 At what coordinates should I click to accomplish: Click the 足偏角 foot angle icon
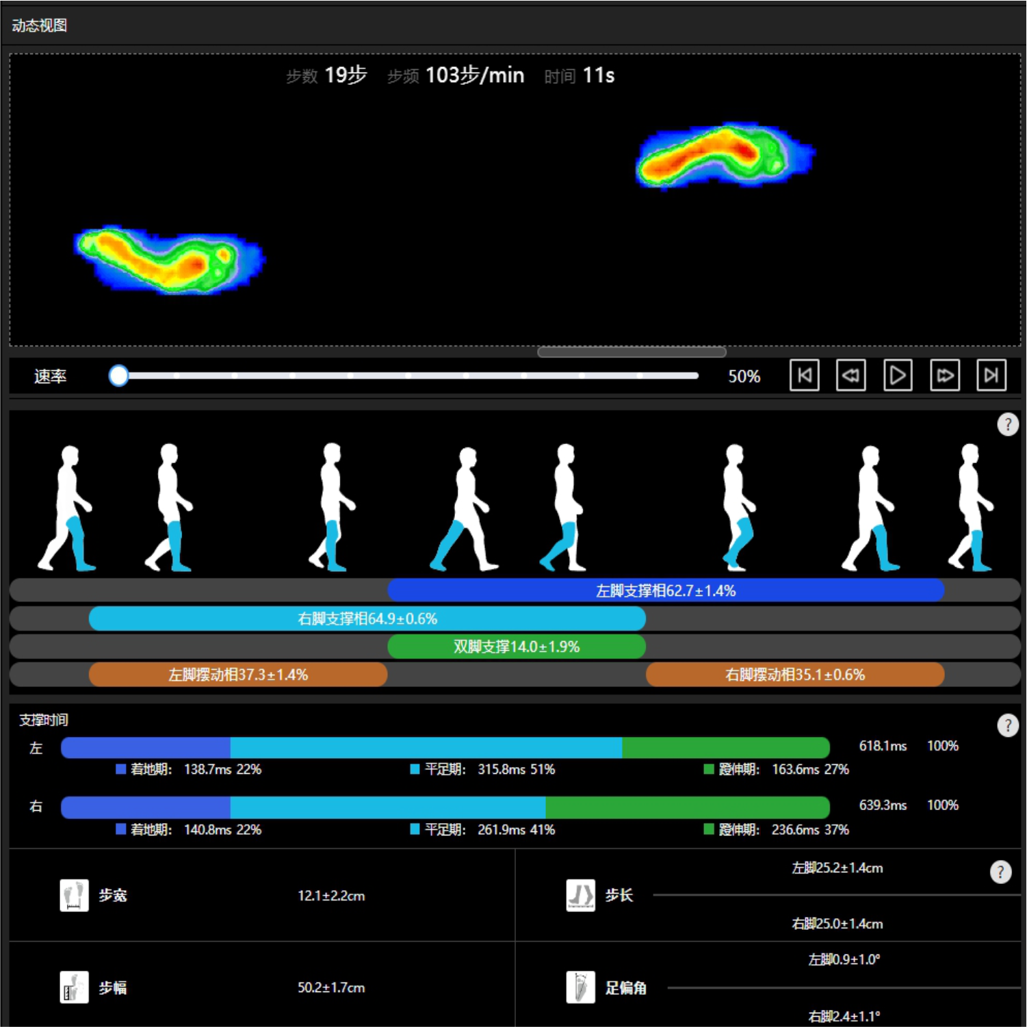(x=580, y=987)
